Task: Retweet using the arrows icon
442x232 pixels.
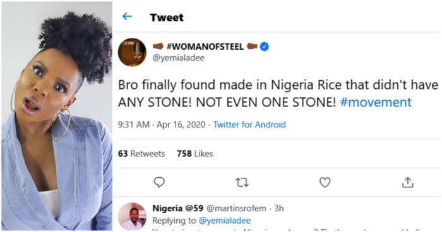Action: (242, 183)
